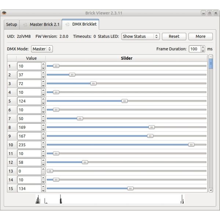Increment channel 13 value with up arrow
This screenshot has height=220, width=220.
tap(43, 169)
